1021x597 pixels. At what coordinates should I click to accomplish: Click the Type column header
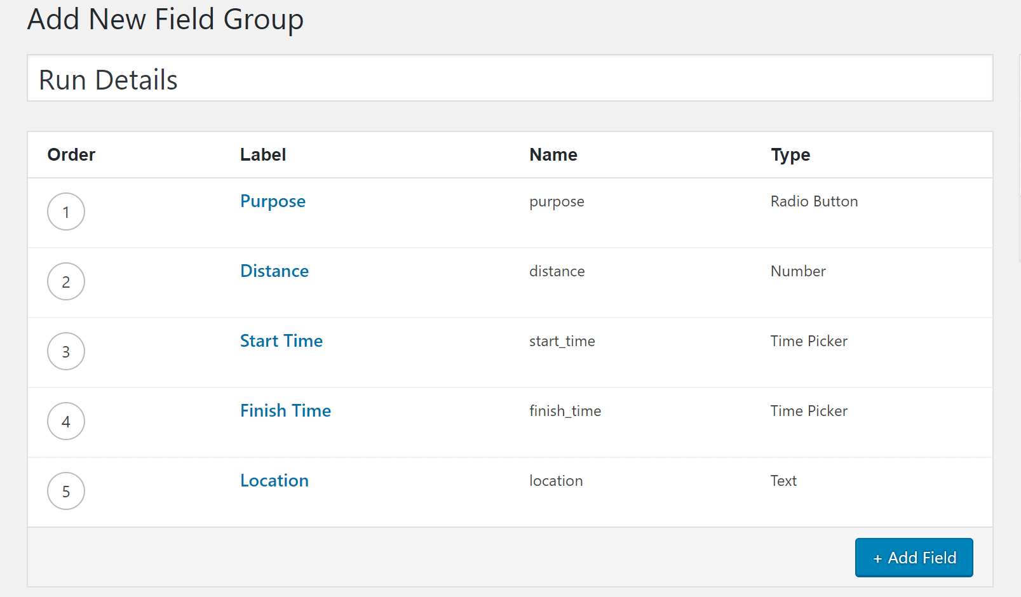tap(790, 154)
